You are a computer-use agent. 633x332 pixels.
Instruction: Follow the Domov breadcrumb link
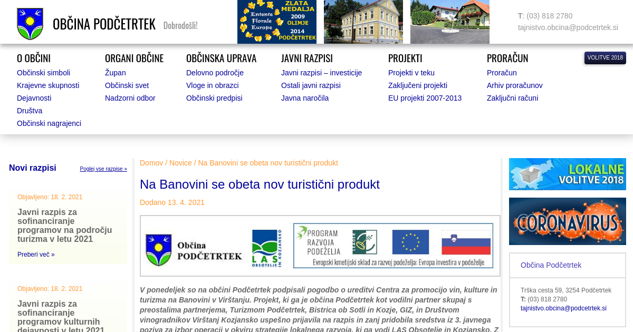point(151,163)
